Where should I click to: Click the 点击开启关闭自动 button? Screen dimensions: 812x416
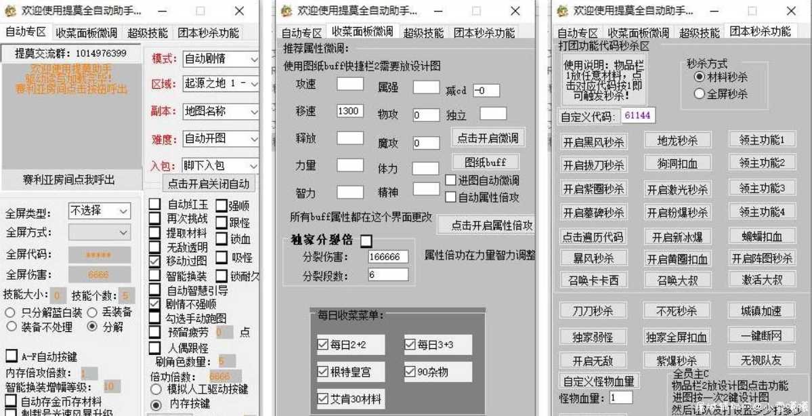click(209, 184)
